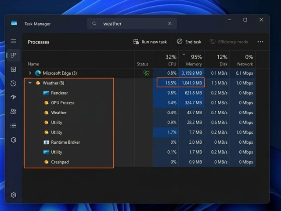Open the Users page in sidebar
Viewport: 281px width, 211px height.
[13, 111]
